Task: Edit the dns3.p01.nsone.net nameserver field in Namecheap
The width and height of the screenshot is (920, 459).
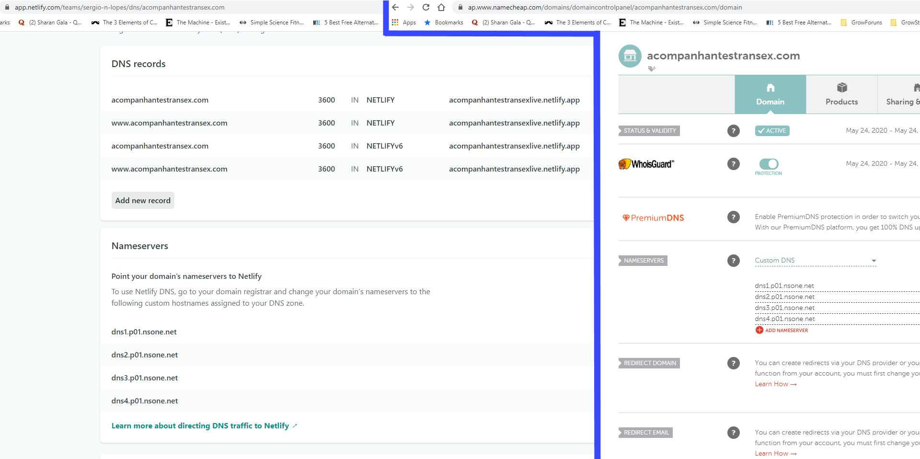Action: pos(837,308)
